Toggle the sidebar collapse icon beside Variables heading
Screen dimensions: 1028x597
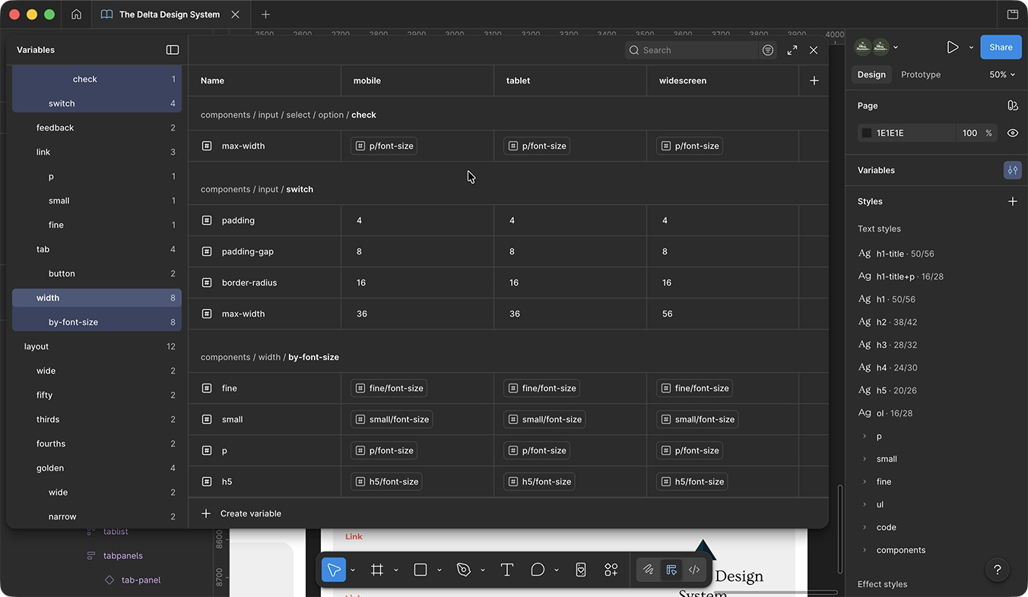(173, 49)
